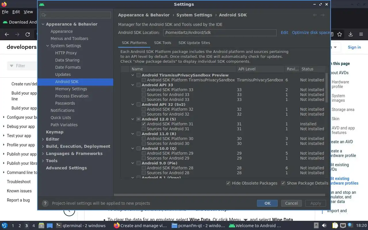Click the Firefox bookmark star icon

(340, 34)
